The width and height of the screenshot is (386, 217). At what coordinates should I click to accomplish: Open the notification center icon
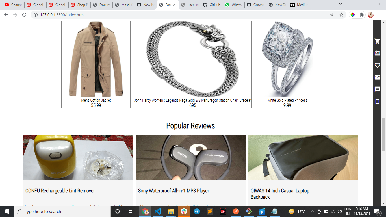tap(378, 211)
